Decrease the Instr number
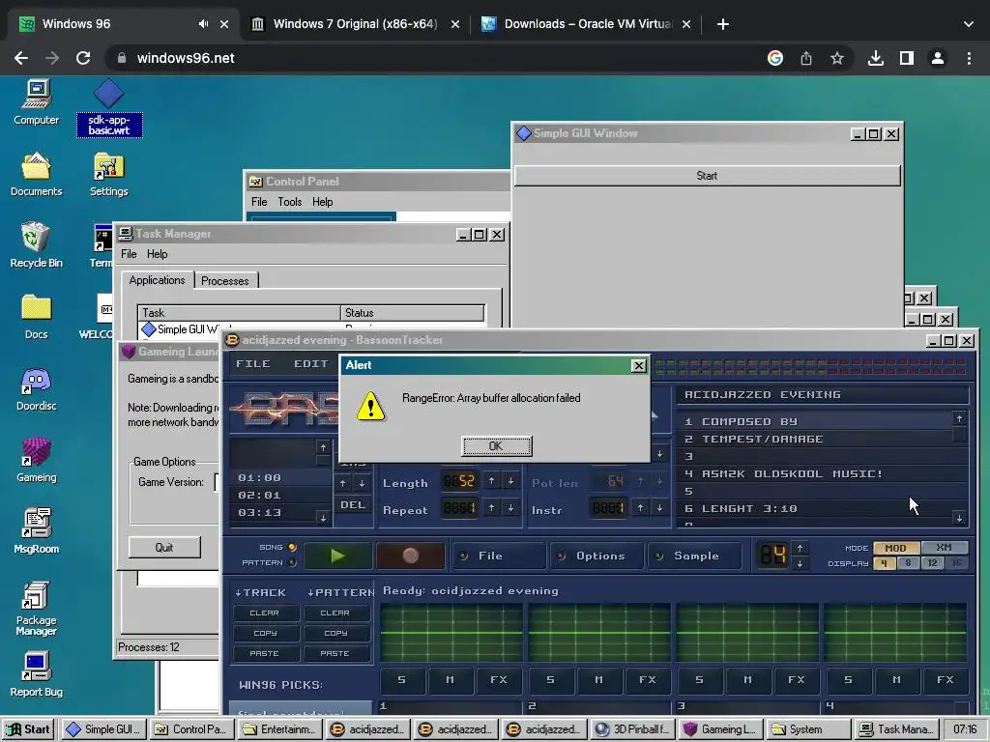Viewport: 990px width, 742px height. [659, 507]
